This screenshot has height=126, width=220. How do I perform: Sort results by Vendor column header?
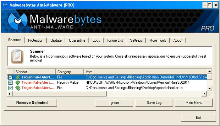tap(35, 72)
